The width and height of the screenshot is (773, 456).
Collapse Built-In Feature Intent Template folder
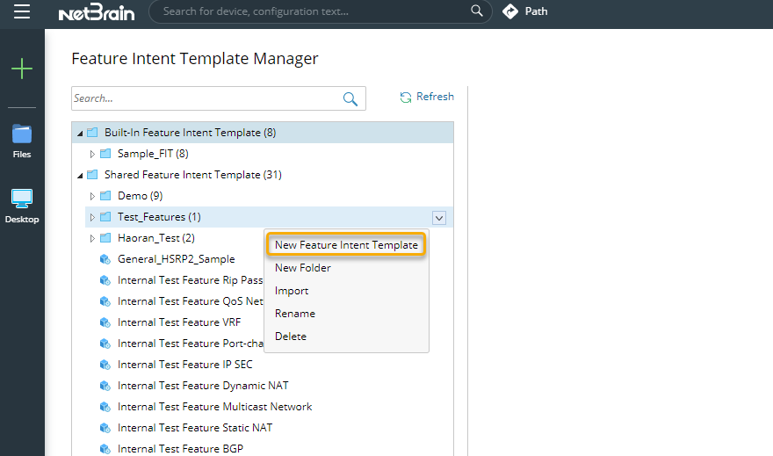(80, 133)
